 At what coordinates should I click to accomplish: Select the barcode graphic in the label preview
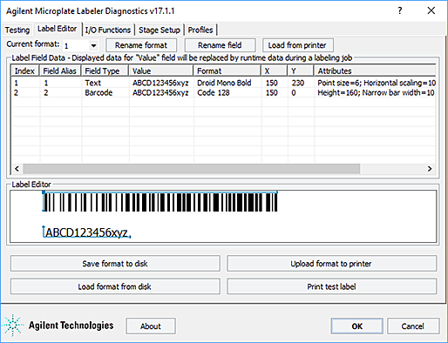click(160, 202)
